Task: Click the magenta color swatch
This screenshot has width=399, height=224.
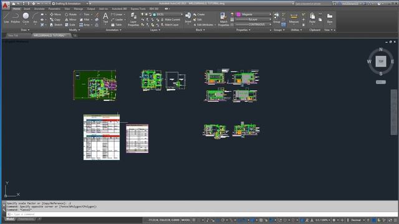Action: [x=238, y=14]
